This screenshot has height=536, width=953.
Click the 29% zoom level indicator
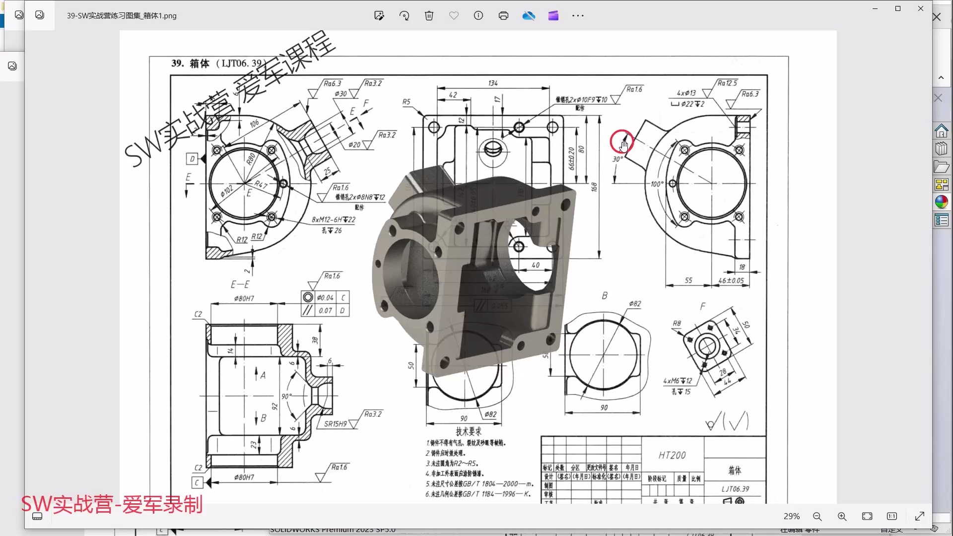[x=791, y=516]
